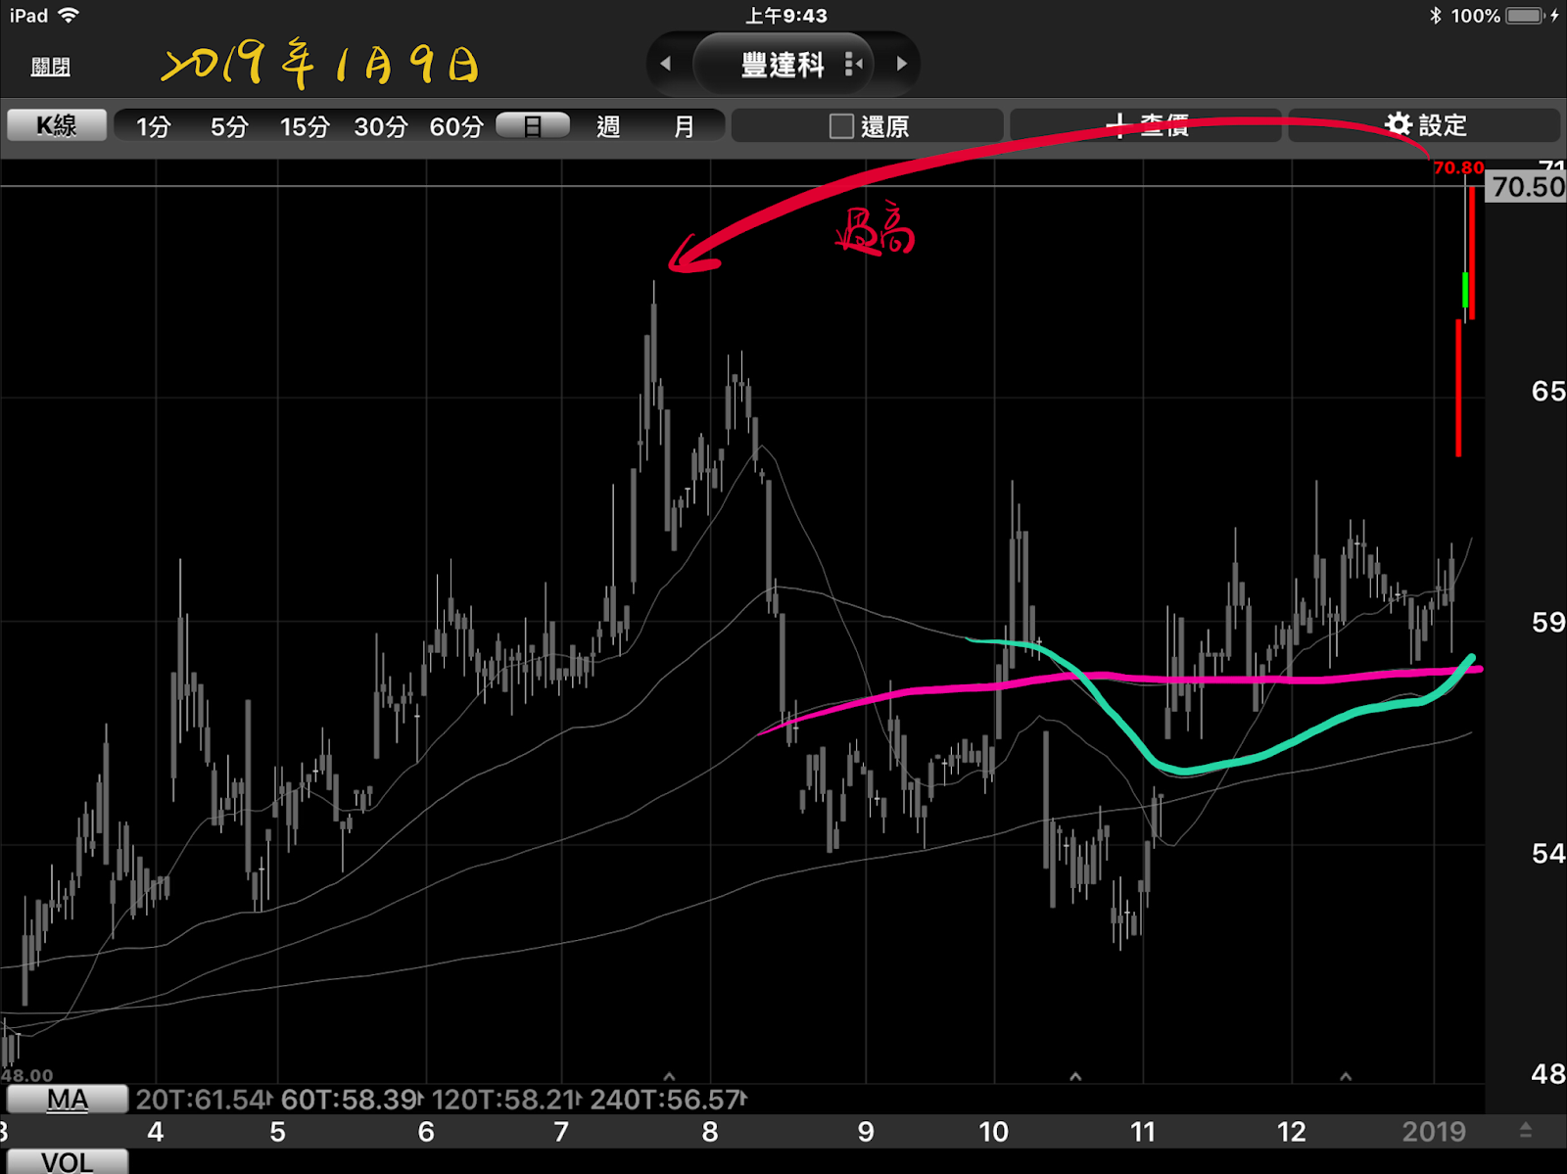Tap the 48.00 low price label
Image resolution: width=1567 pixels, height=1174 pixels.
[x=27, y=1075]
